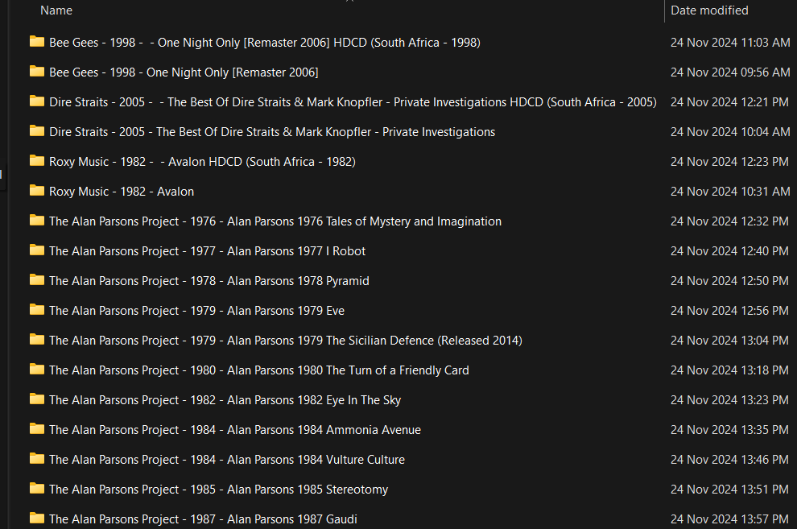Image resolution: width=797 pixels, height=529 pixels.
Task: Click folder icon for Bee Gees One Night Only HDCD
Action: [37, 42]
